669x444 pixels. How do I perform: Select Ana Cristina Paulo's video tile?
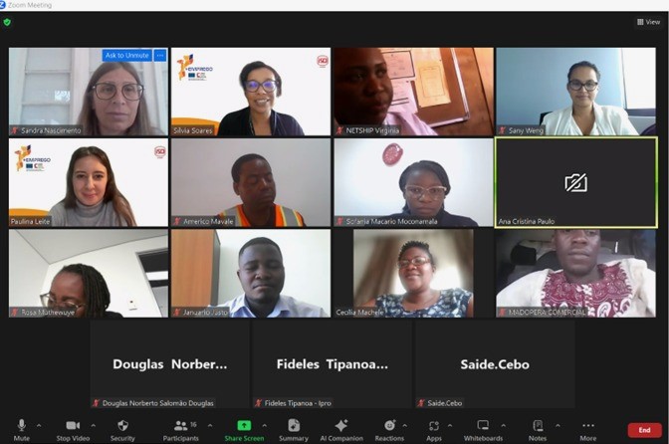click(x=575, y=182)
